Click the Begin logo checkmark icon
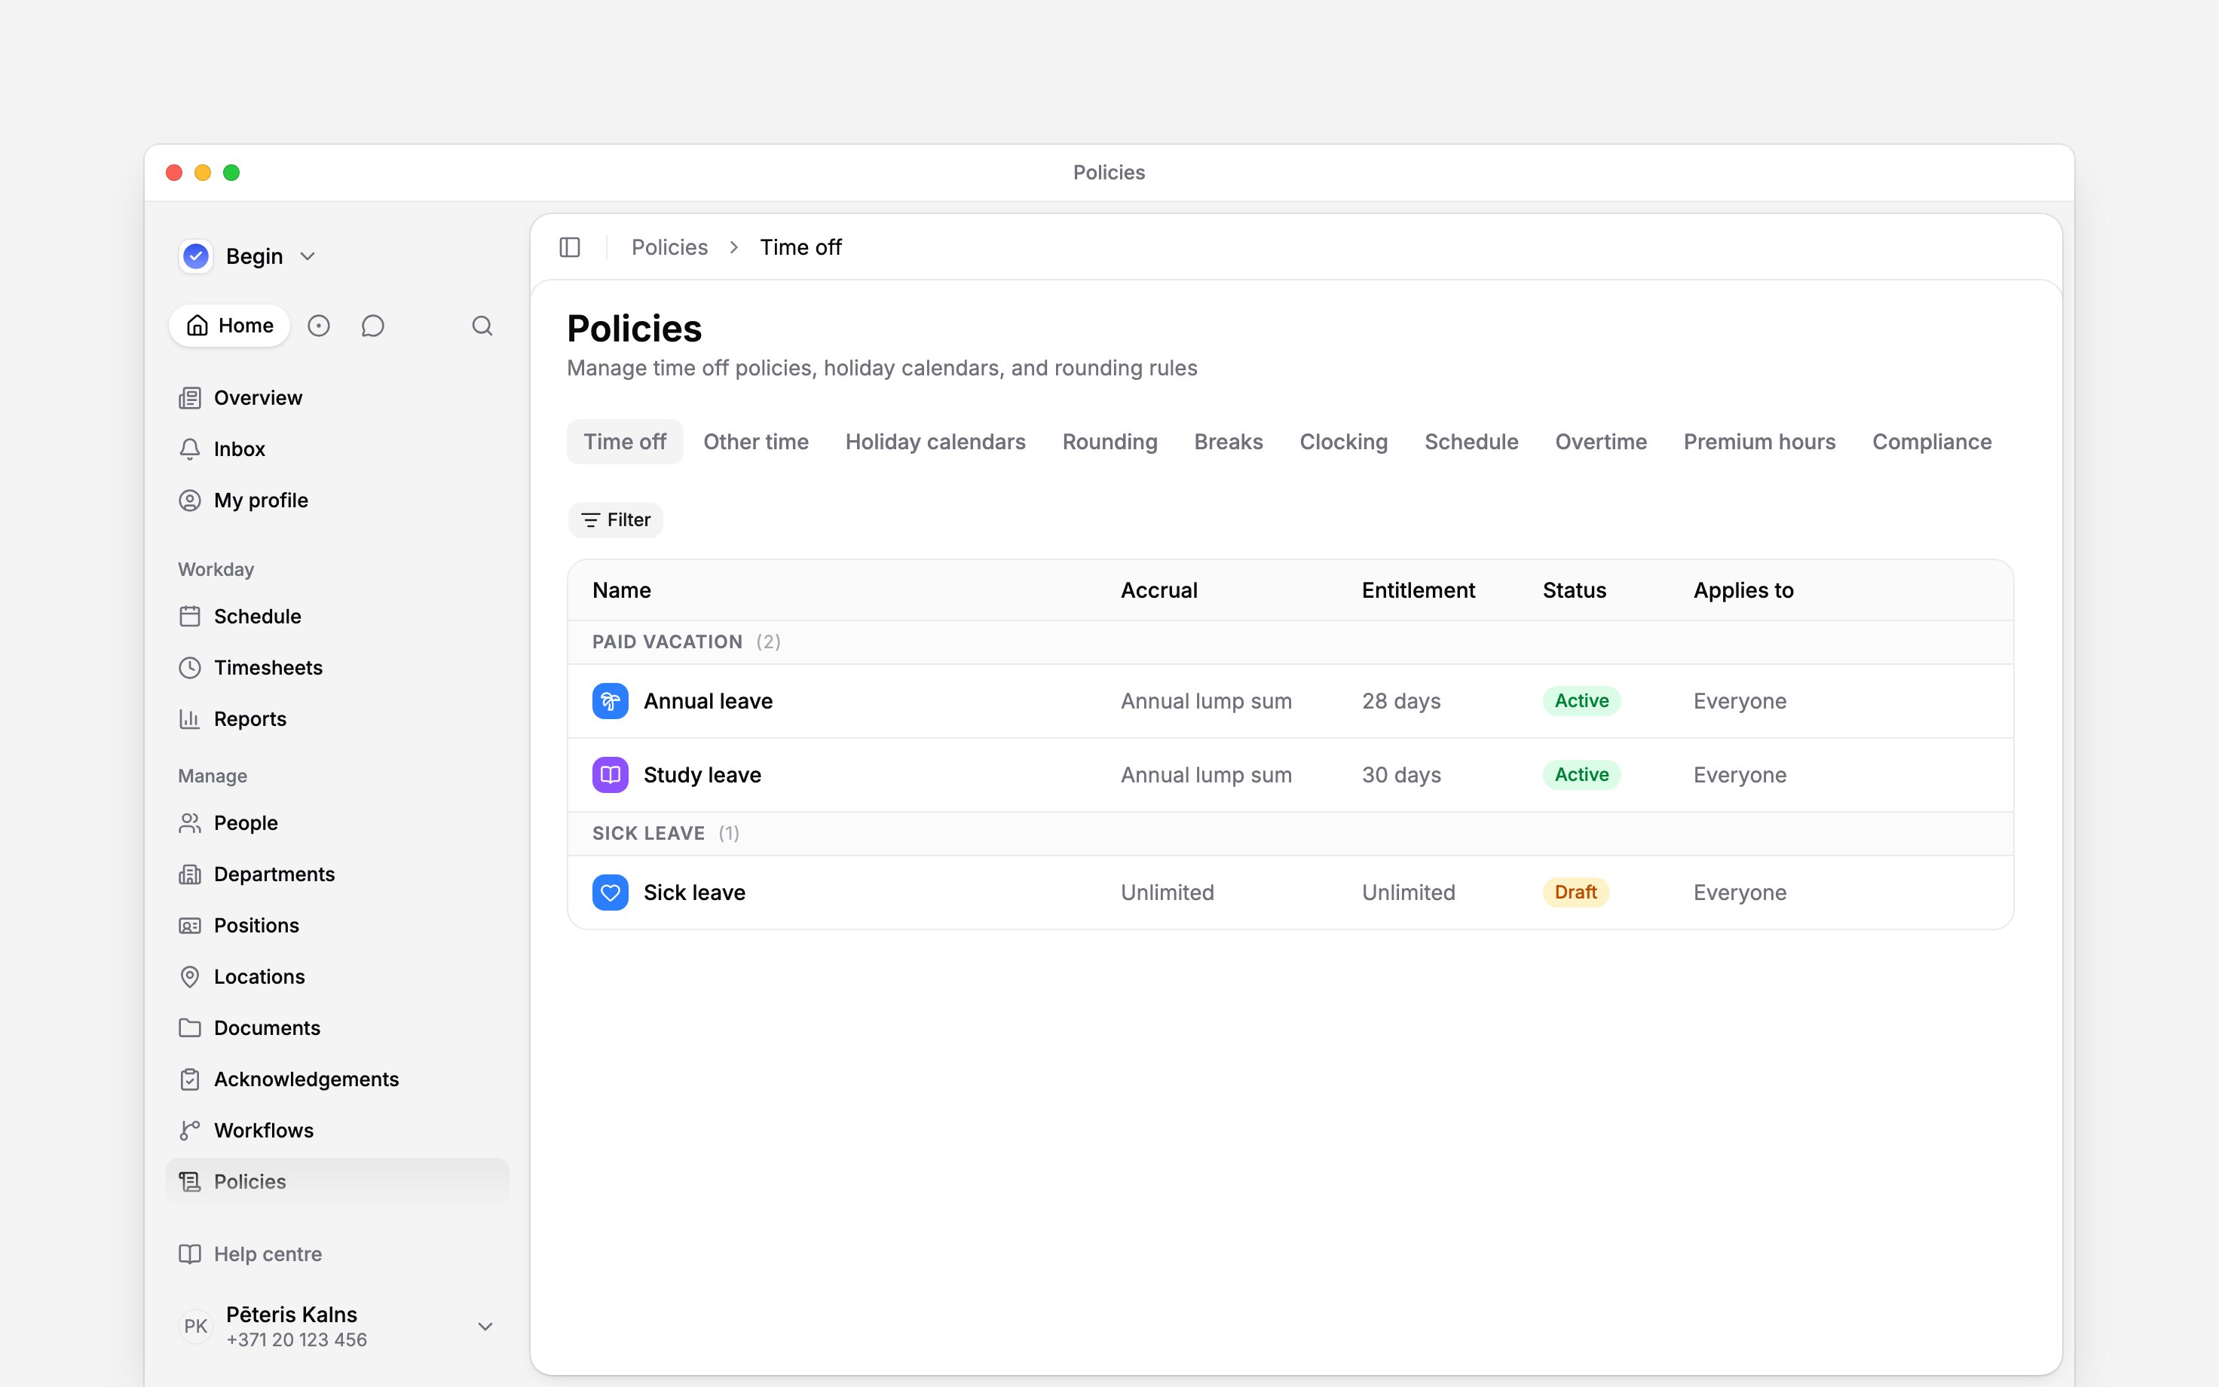Screen dimensions: 2219x1387 [195, 256]
